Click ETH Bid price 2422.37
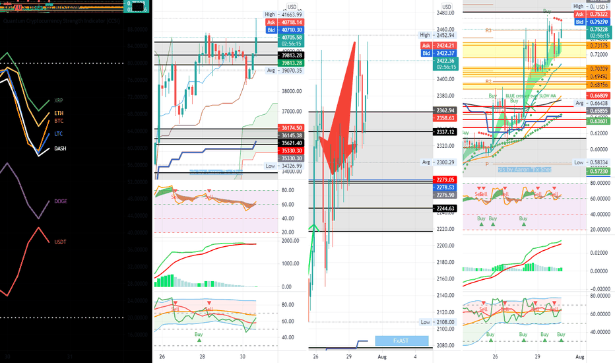 pos(439,53)
